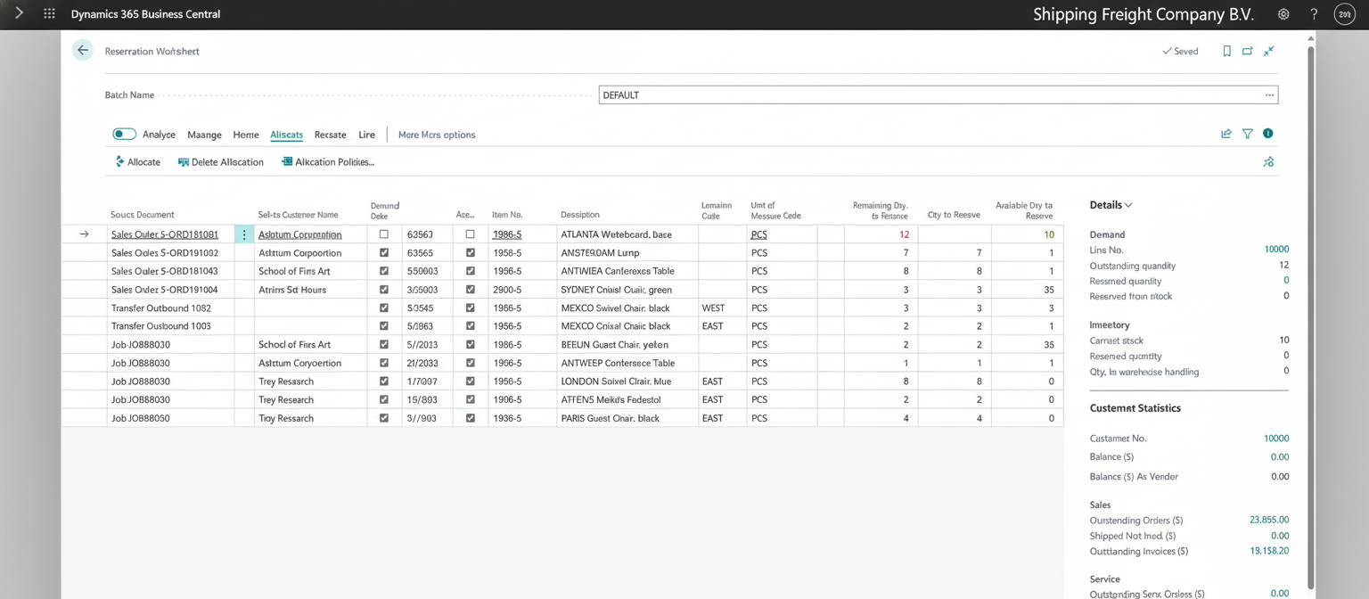Open the settings gear icon
Screen dimensions: 1369x599
point(1283,14)
